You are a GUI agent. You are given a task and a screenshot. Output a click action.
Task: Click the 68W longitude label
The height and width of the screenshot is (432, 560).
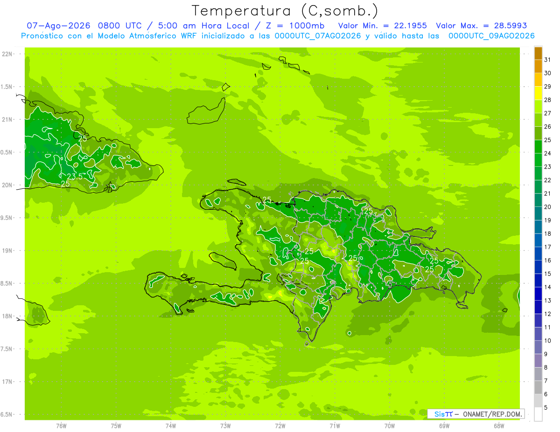click(x=499, y=425)
